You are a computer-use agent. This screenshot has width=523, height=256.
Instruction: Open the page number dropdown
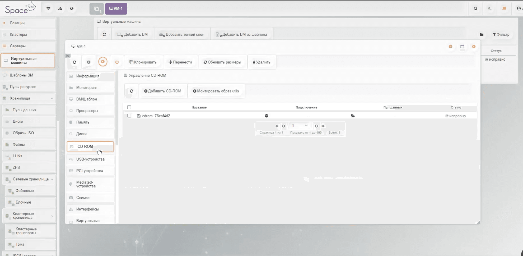(x=300, y=126)
